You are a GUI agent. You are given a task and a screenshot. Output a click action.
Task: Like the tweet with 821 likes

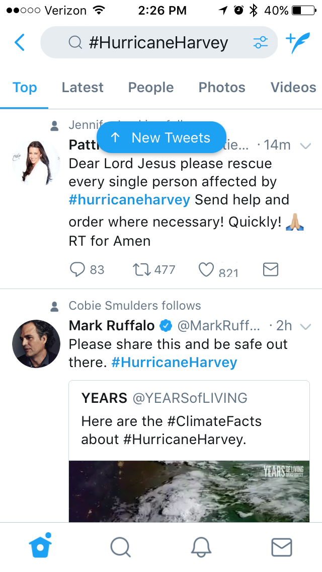[206, 270]
